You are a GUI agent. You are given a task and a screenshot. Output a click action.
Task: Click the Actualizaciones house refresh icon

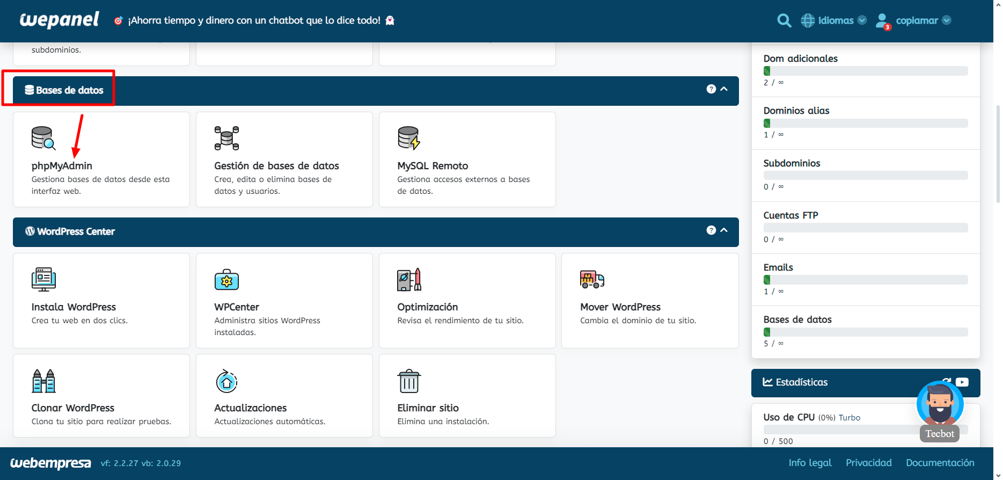pos(226,381)
